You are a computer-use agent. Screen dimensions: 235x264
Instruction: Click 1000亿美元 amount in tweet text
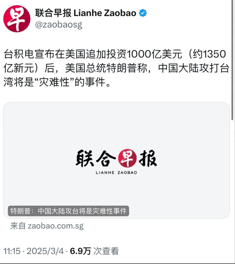154,54
